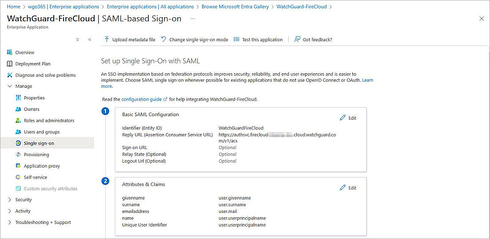Click the Diagnose and solve problems wrench icon

coord(9,75)
